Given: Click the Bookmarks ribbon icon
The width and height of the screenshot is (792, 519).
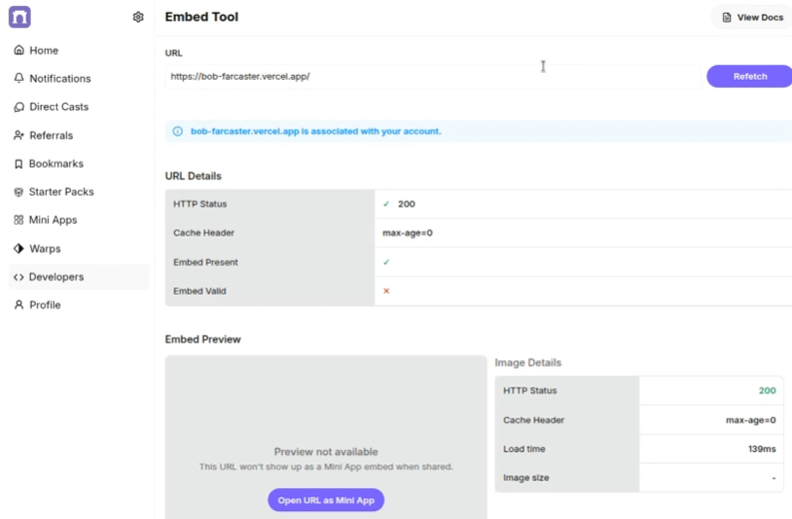Looking at the screenshot, I should click(18, 164).
